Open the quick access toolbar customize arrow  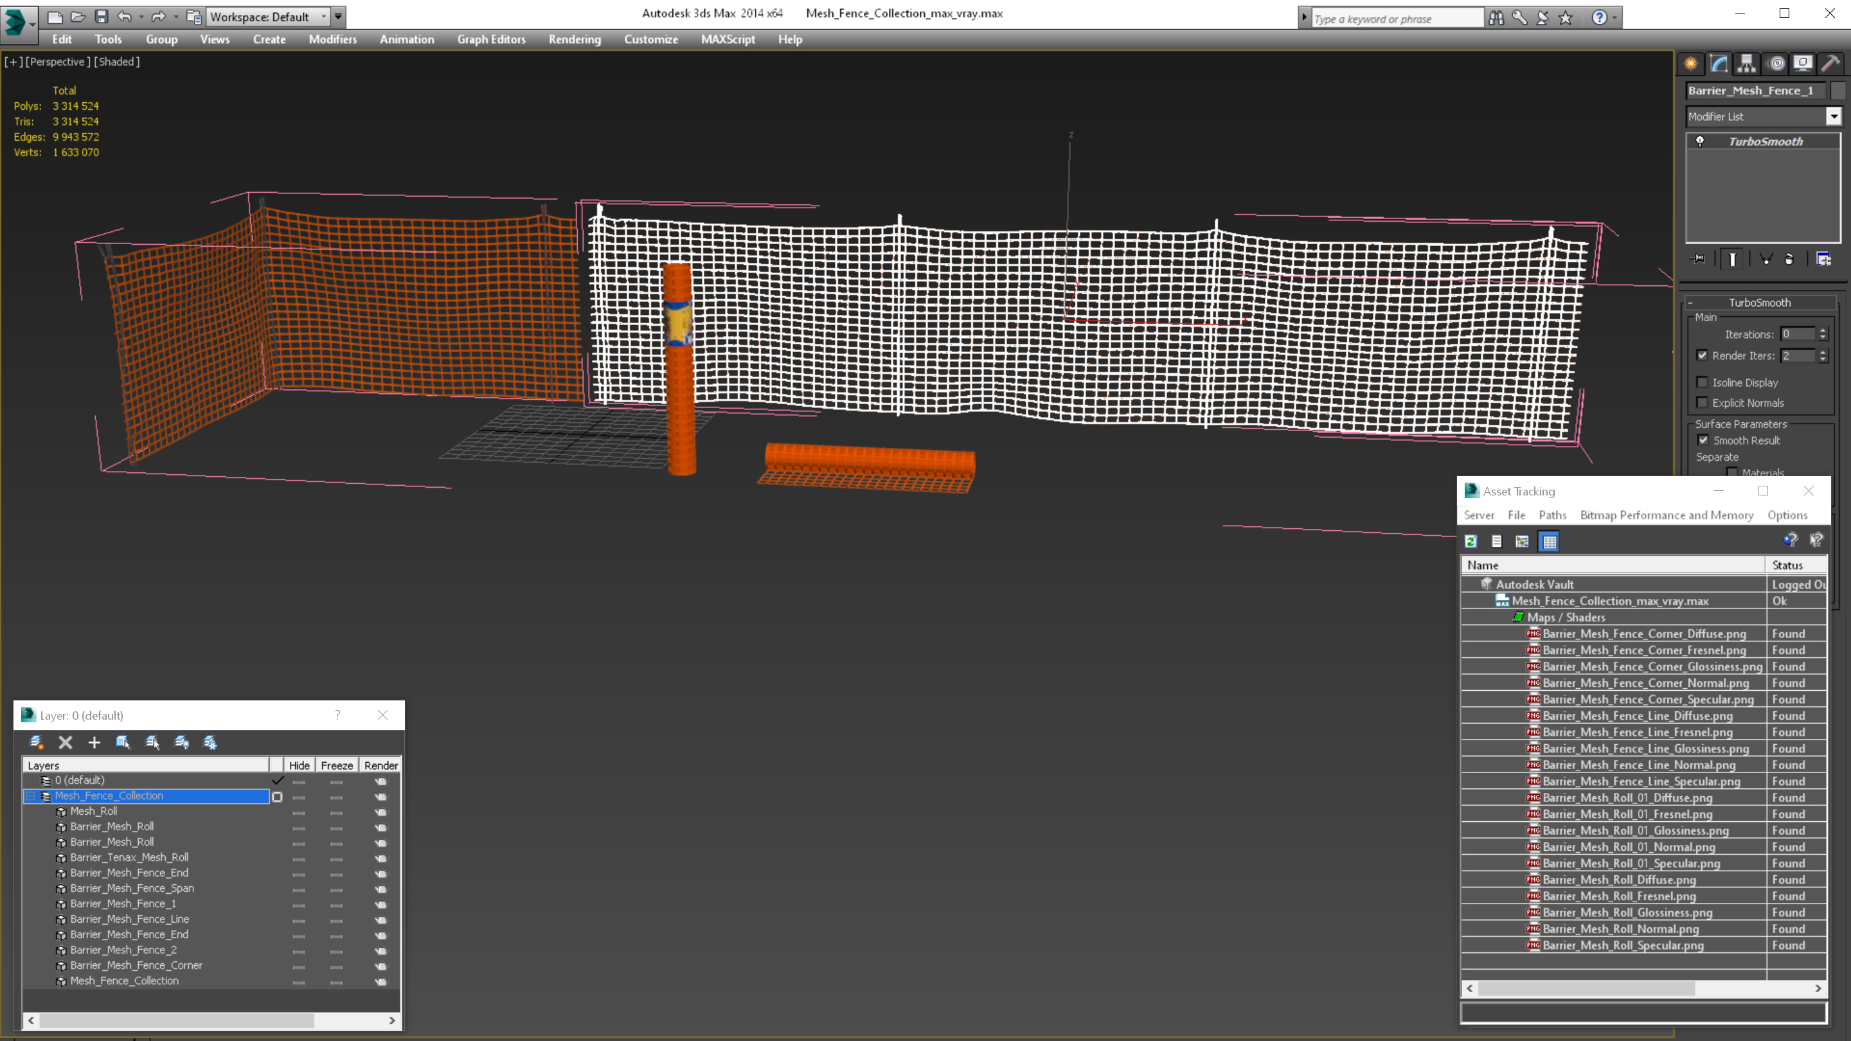(339, 17)
